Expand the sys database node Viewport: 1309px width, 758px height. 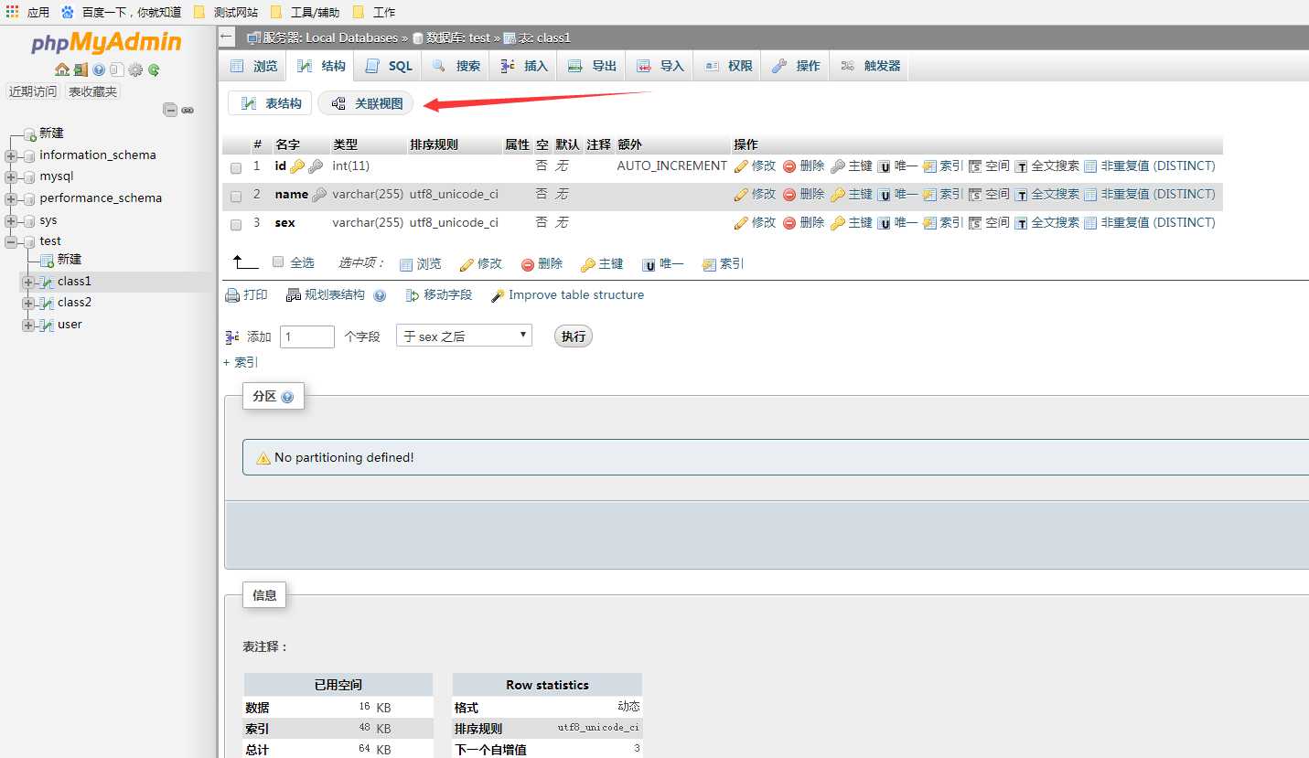tap(11, 220)
